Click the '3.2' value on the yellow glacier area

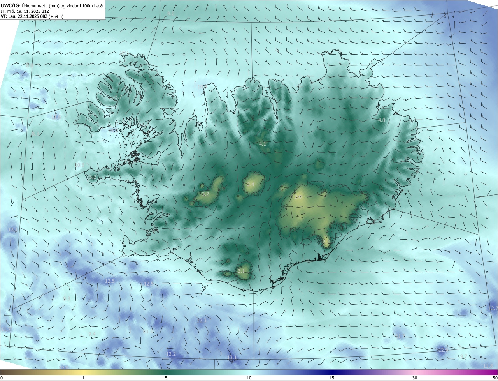[205, 194]
